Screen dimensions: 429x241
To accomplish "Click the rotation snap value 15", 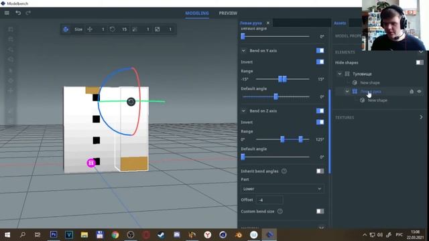I will pyautogui.click(x=124, y=29).
